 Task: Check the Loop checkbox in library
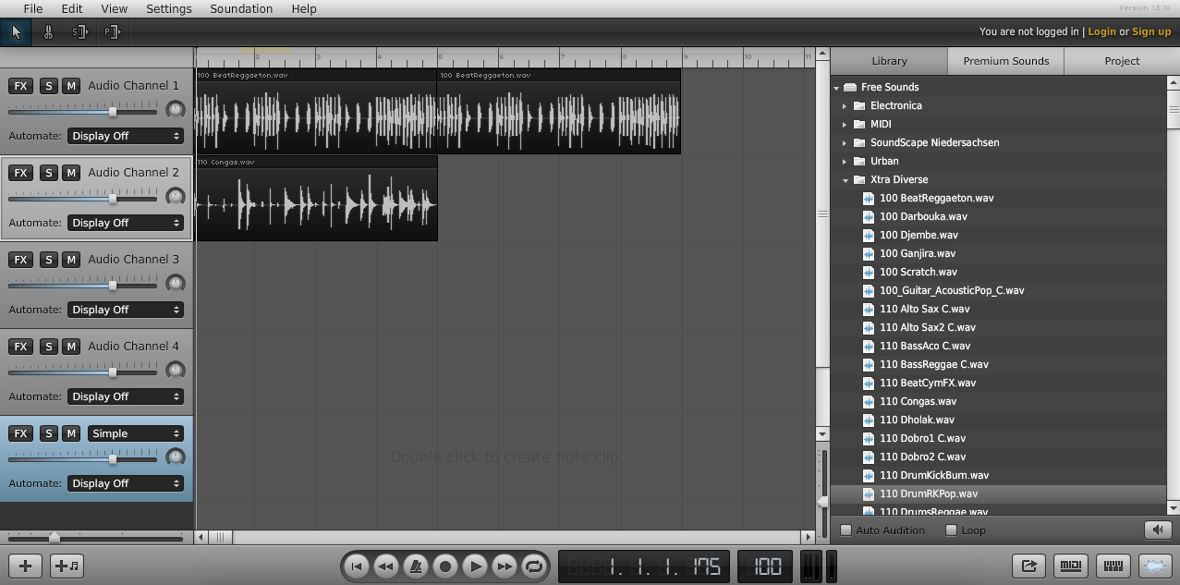click(x=951, y=530)
